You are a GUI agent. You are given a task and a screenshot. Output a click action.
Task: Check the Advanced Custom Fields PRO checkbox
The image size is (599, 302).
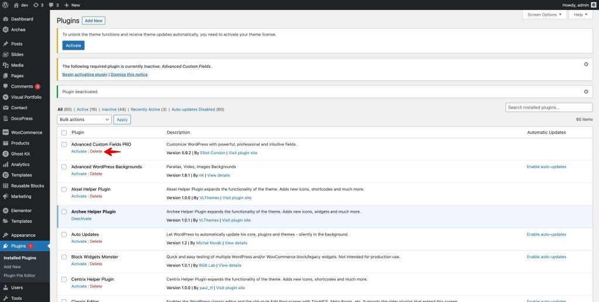click(x=64, y=144)
